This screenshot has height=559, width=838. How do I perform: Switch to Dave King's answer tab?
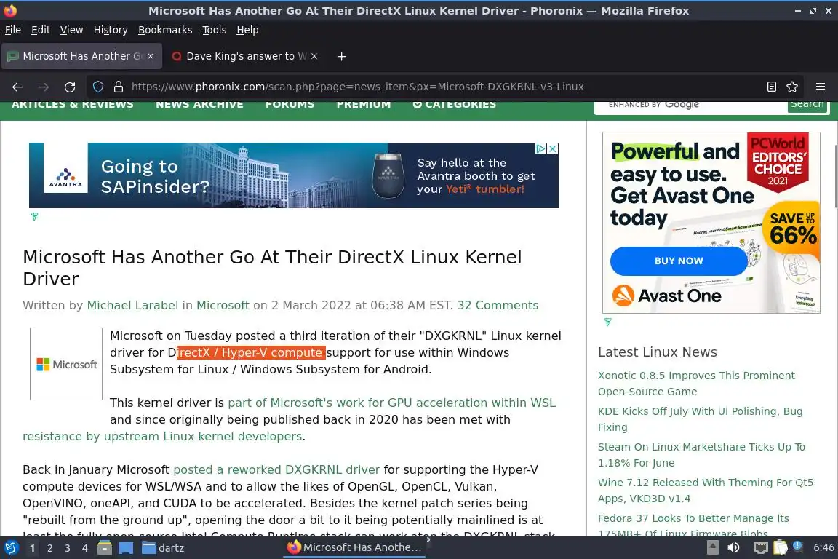point(244,56)
